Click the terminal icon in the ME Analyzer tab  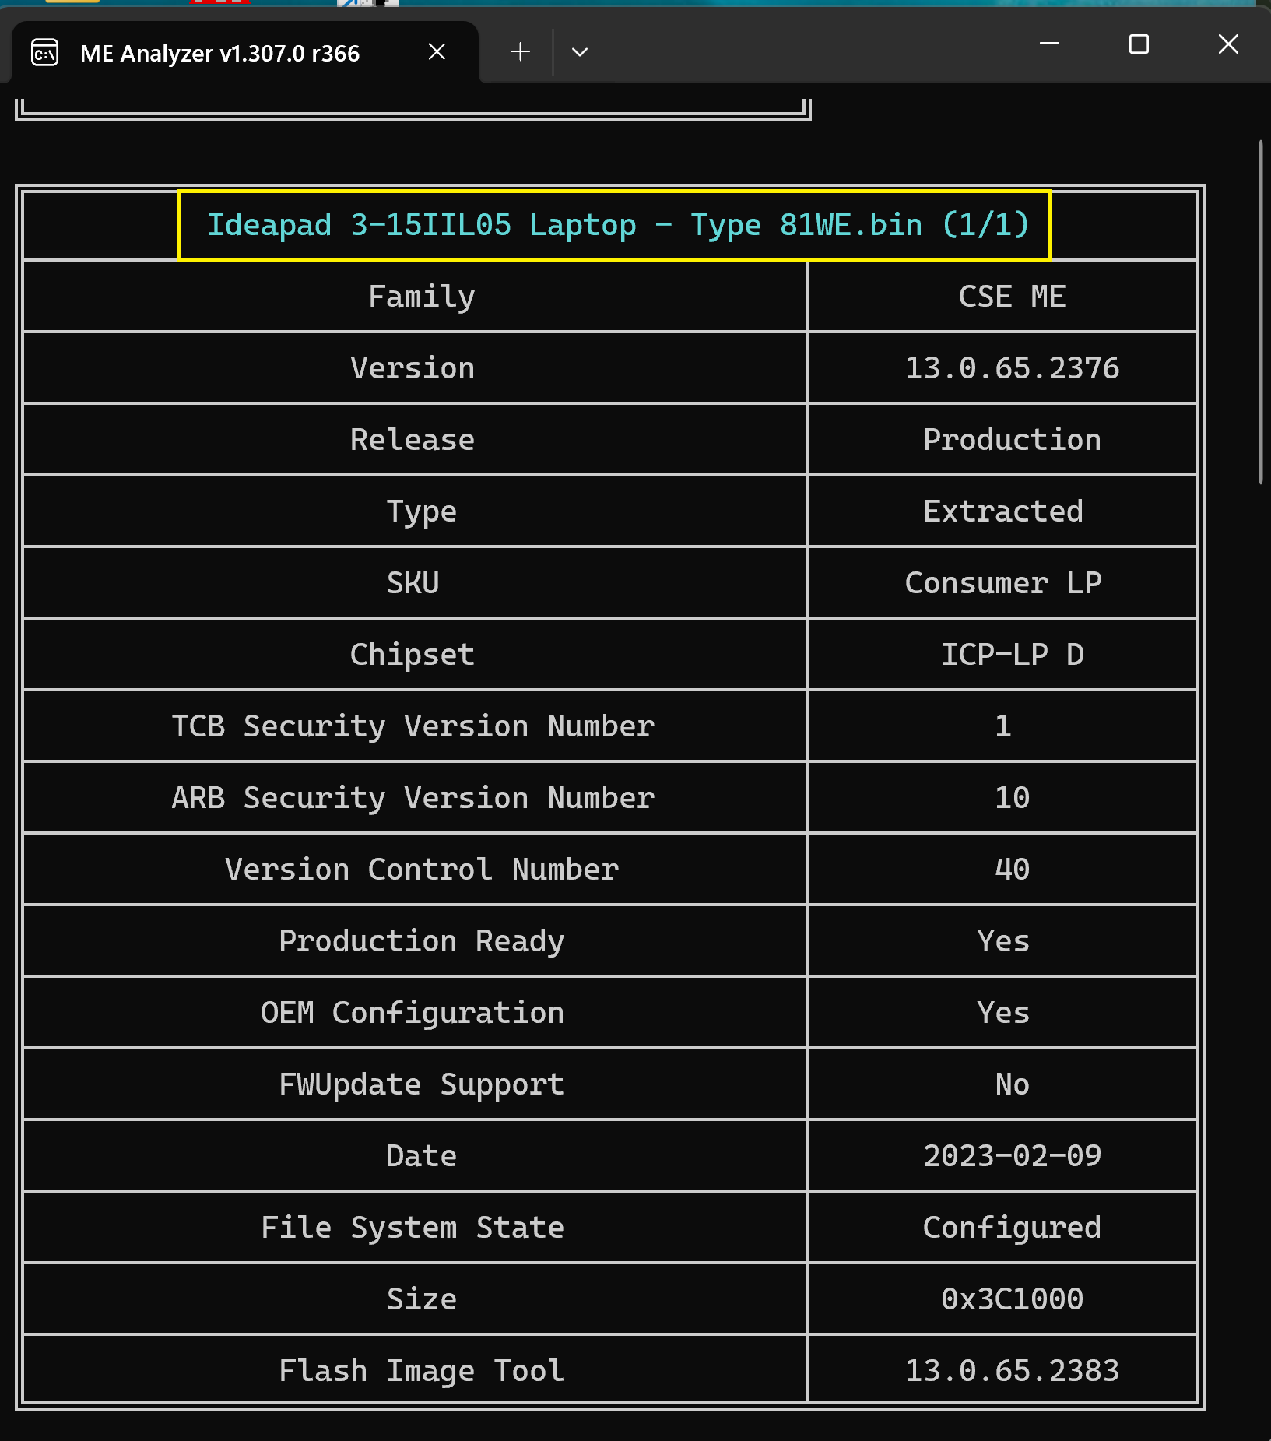[45, 53]
